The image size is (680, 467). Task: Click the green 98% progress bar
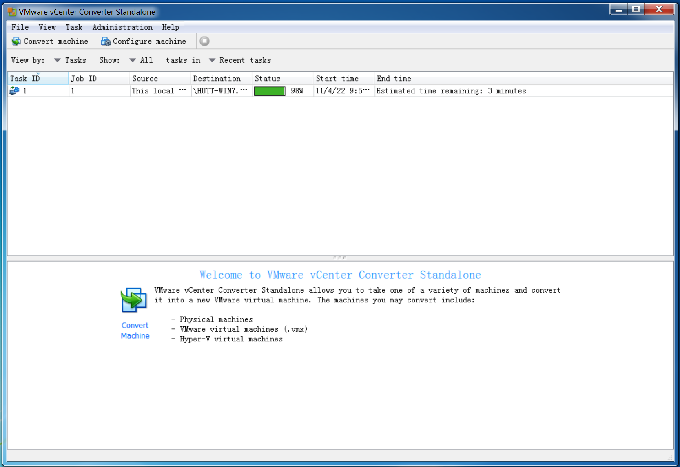click(x=270, y=91)
